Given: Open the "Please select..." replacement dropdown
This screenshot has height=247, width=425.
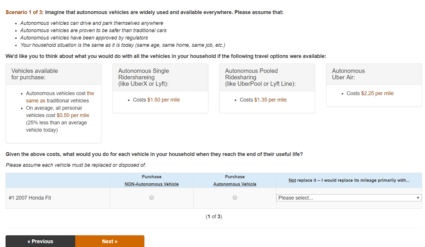Looking at the screenshot, I should tap(349, 198).
